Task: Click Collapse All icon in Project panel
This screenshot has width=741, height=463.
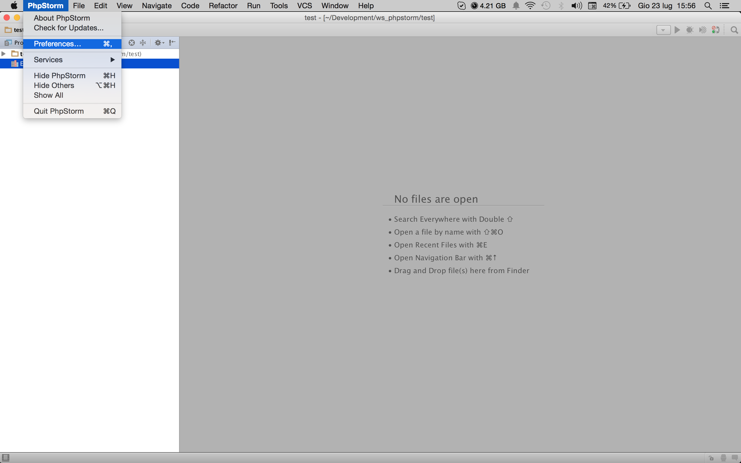Action: coord(143,42)
